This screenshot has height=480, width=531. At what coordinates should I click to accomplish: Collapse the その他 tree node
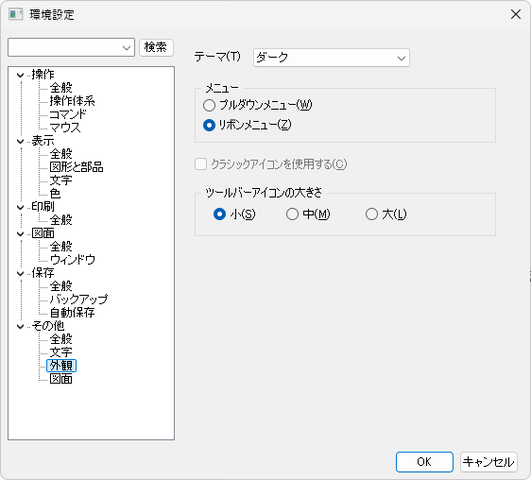[x=21, y=326]
